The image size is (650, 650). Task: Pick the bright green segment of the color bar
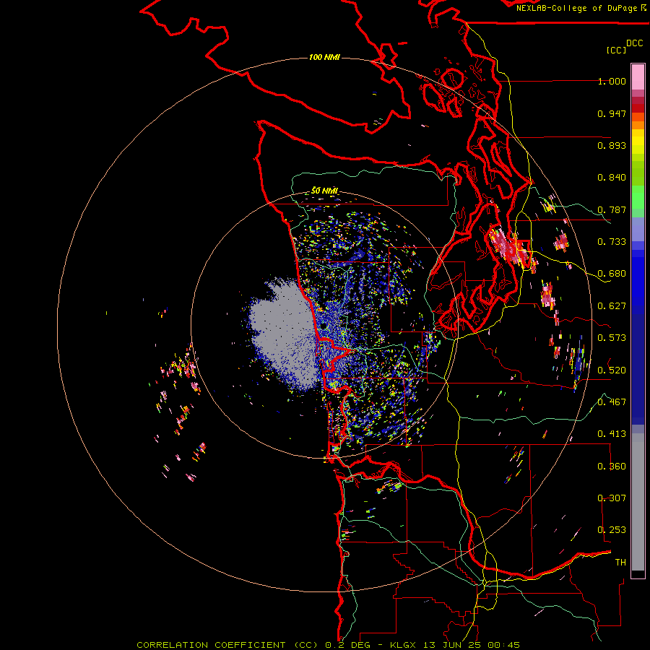pos(638,197)
